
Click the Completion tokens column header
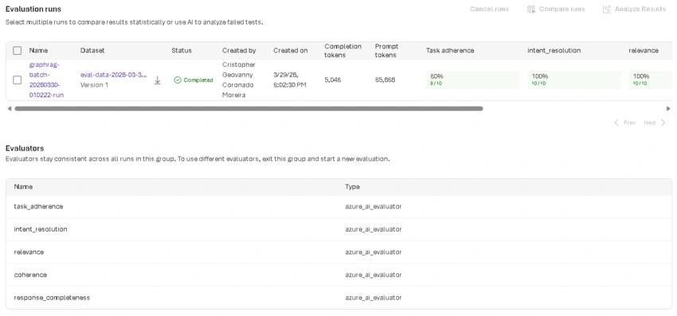[342, 50]
